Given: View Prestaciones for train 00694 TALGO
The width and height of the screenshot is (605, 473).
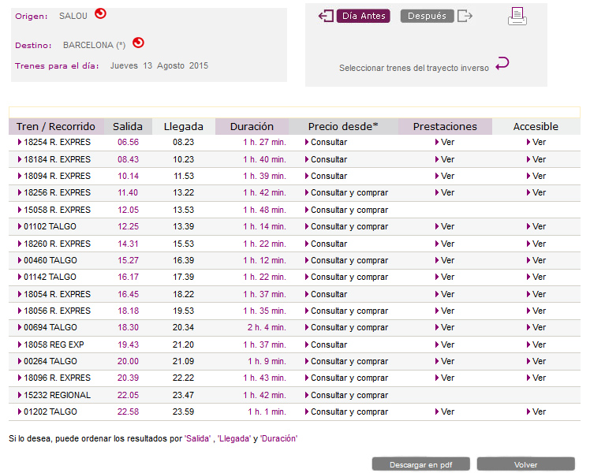Looking at the screenshot, I should (445, 328).
